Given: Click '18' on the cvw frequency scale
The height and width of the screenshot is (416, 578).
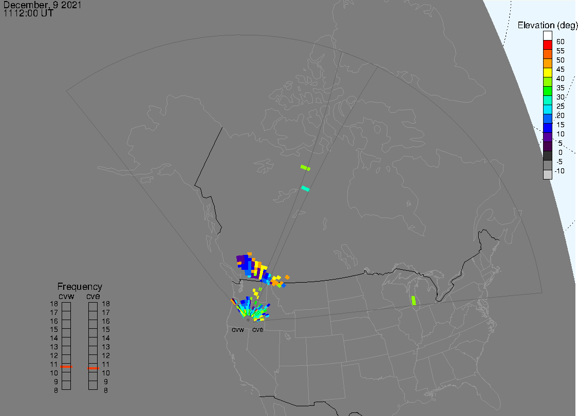Looking at the screenshot, I should (x=54, y=304).
